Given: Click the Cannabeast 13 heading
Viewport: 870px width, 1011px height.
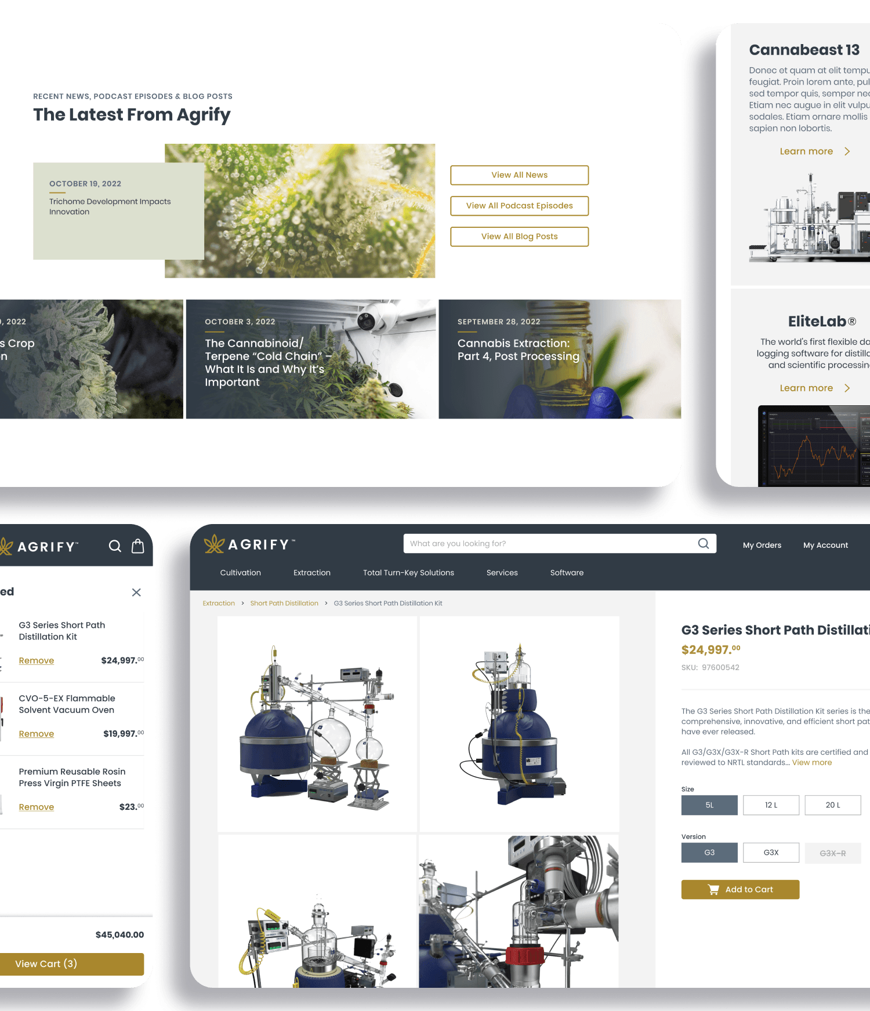Looking at the screenshot, I should pos(804,50).
